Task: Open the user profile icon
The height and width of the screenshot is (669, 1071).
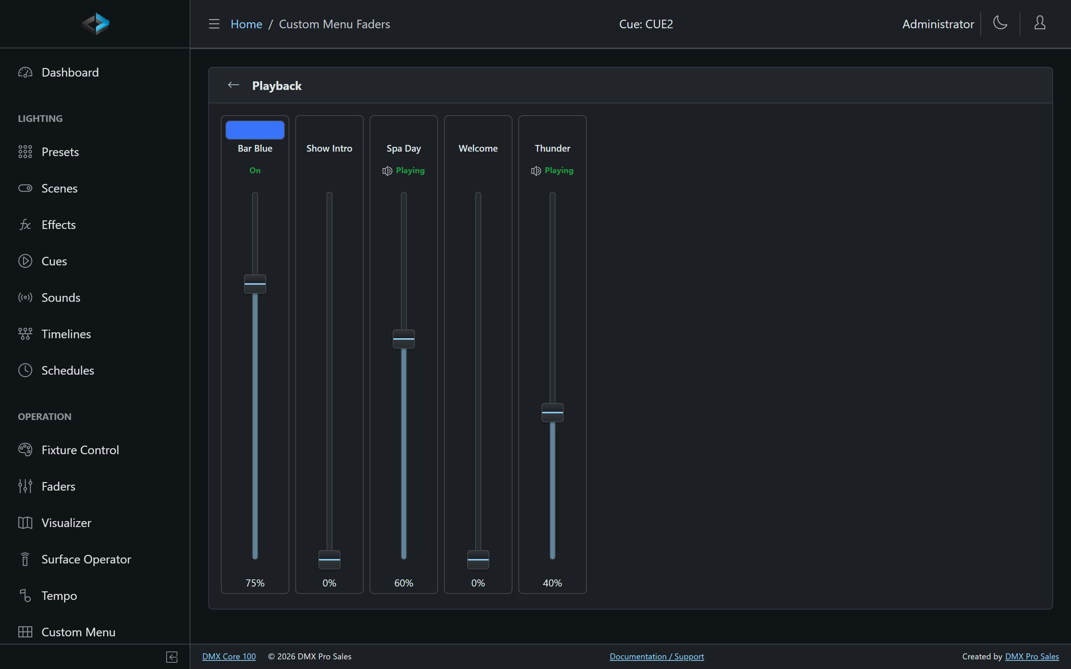Action: click(1040, 23)
